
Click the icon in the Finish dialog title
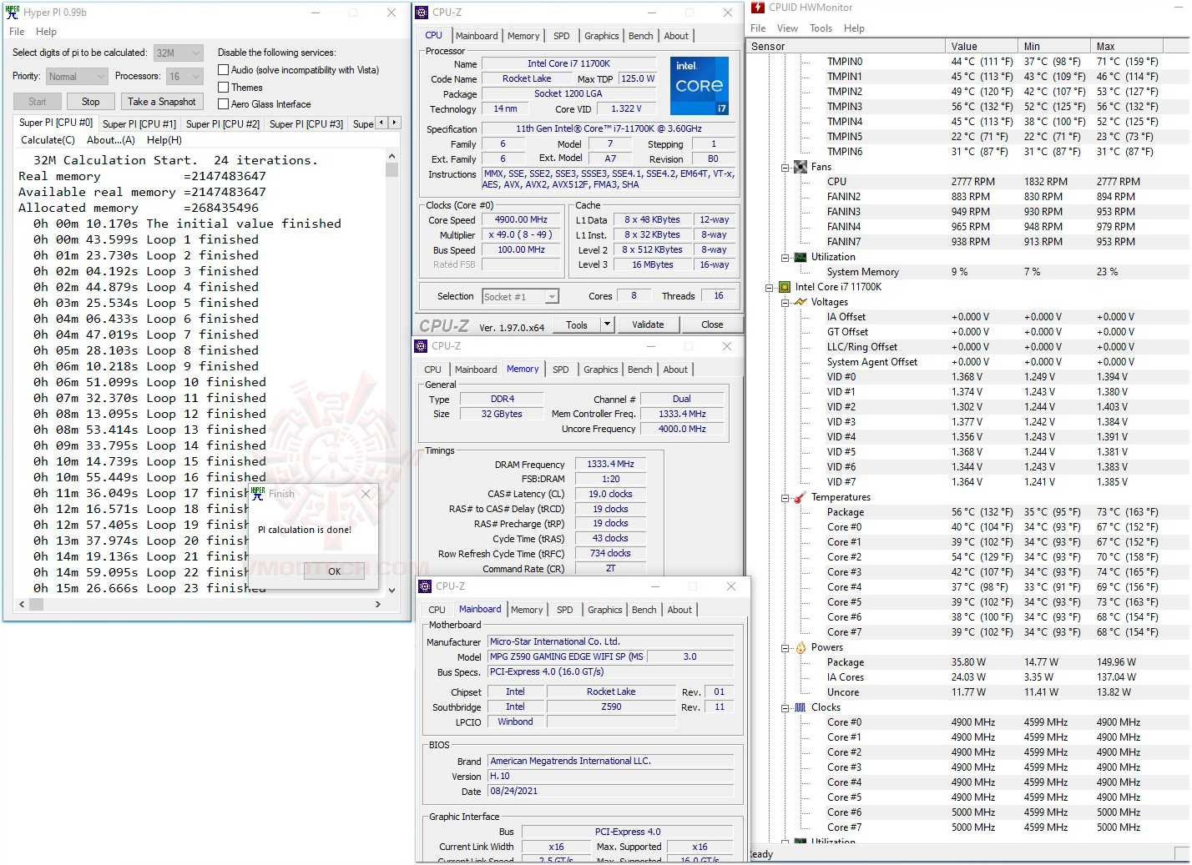[x=258, y=493]
